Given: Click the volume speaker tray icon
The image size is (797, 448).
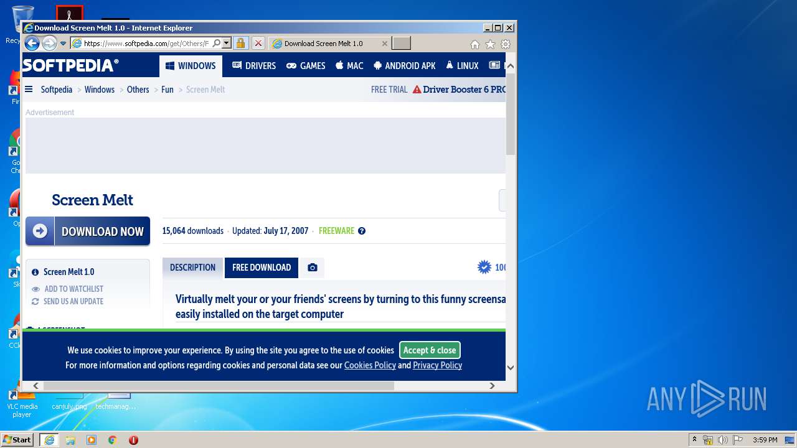Looking at the screenshot, I should tap(723, 440).
